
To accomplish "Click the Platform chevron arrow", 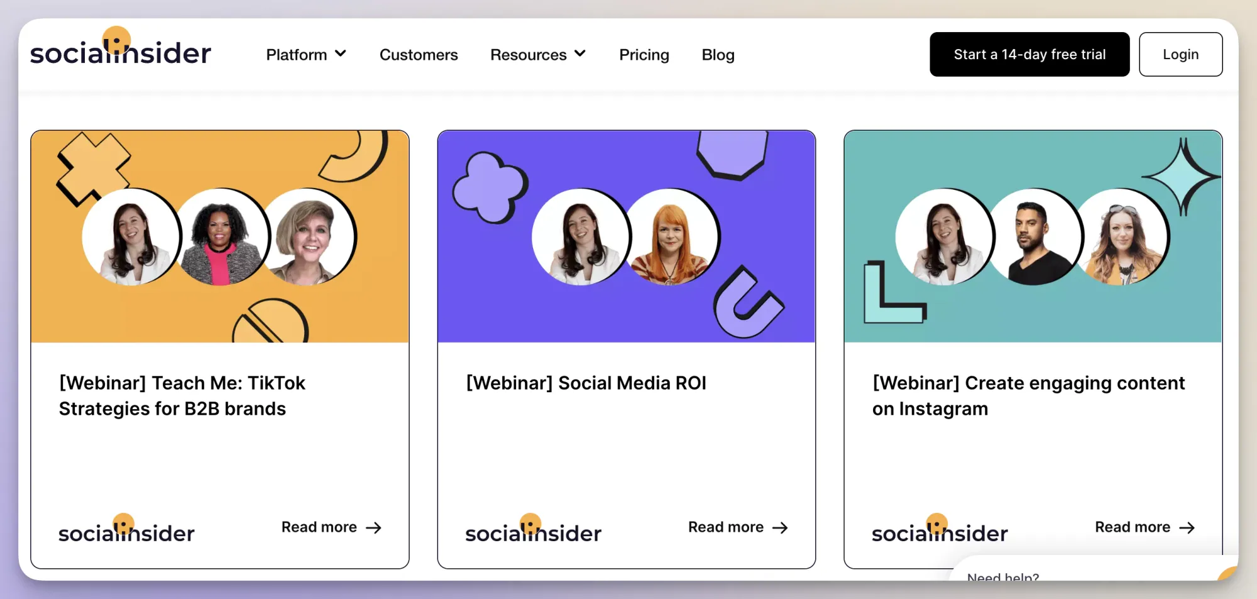I will [341, 54].
